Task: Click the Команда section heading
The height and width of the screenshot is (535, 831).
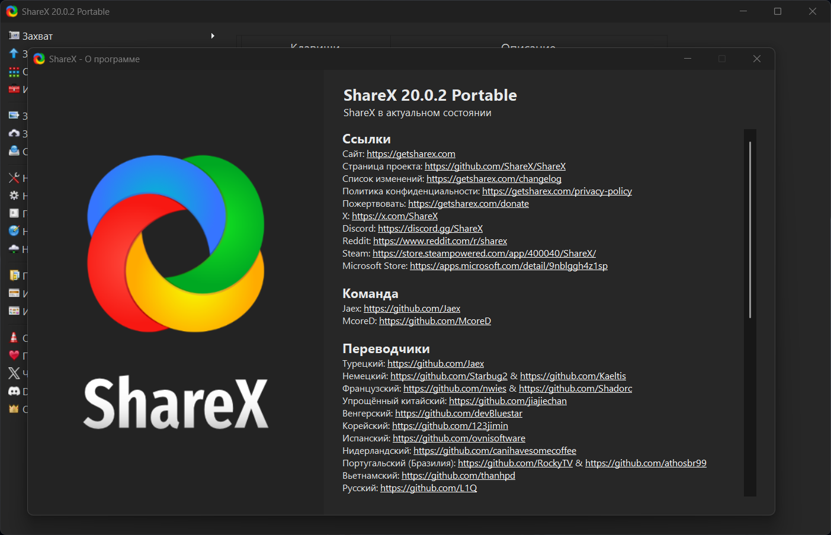Action: [x=370, y=294]
